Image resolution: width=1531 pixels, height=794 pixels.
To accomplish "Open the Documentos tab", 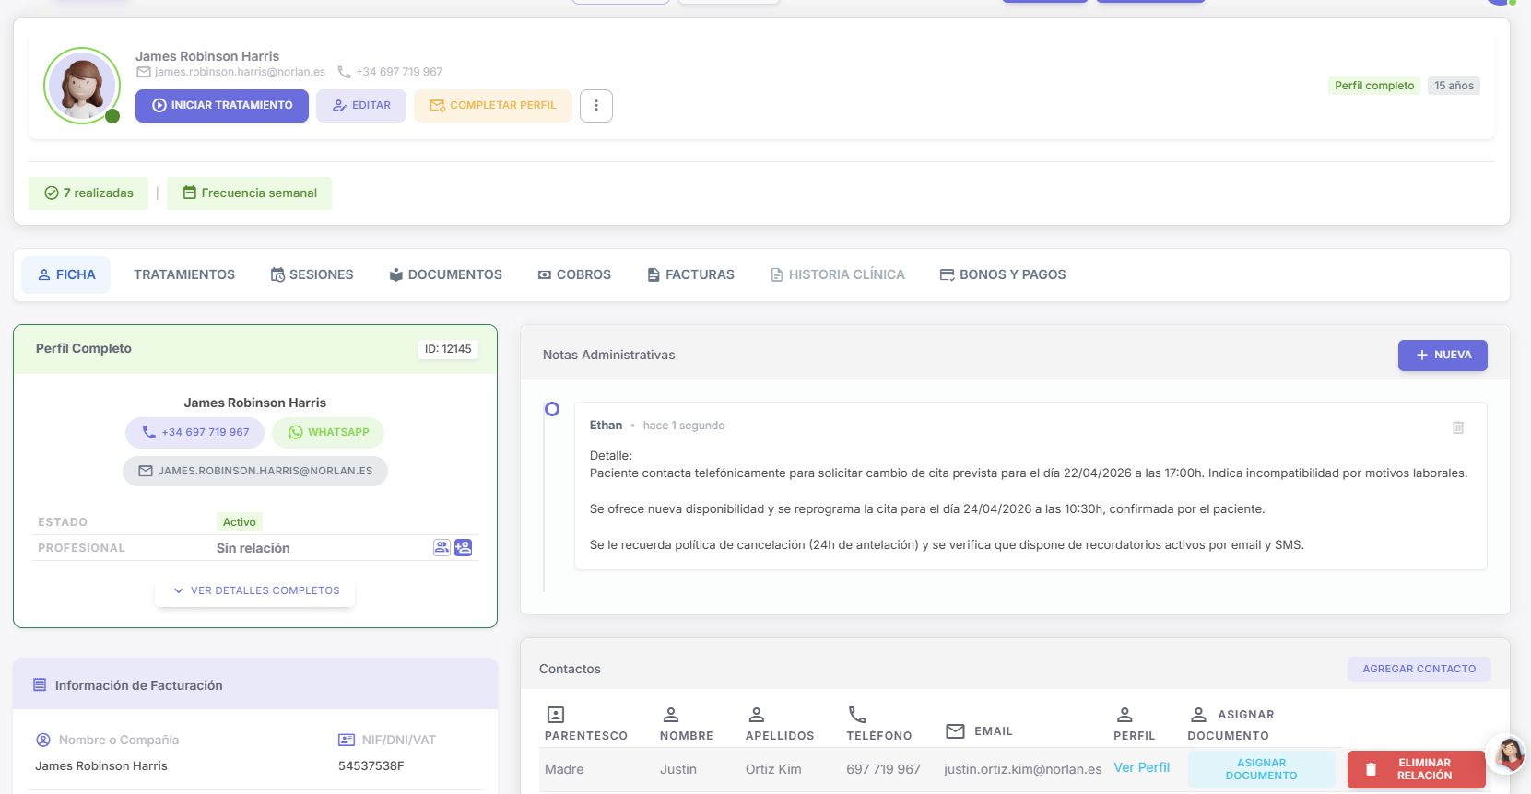I will click(x=445, y=275).
